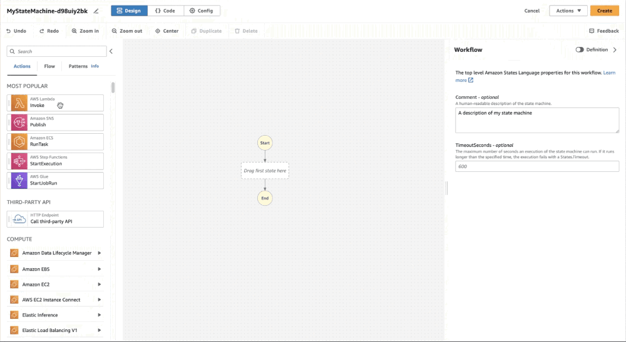Click the Step Functions StartExecution icon
This screenshot has width=626, height=342.
tap(19, 161)
